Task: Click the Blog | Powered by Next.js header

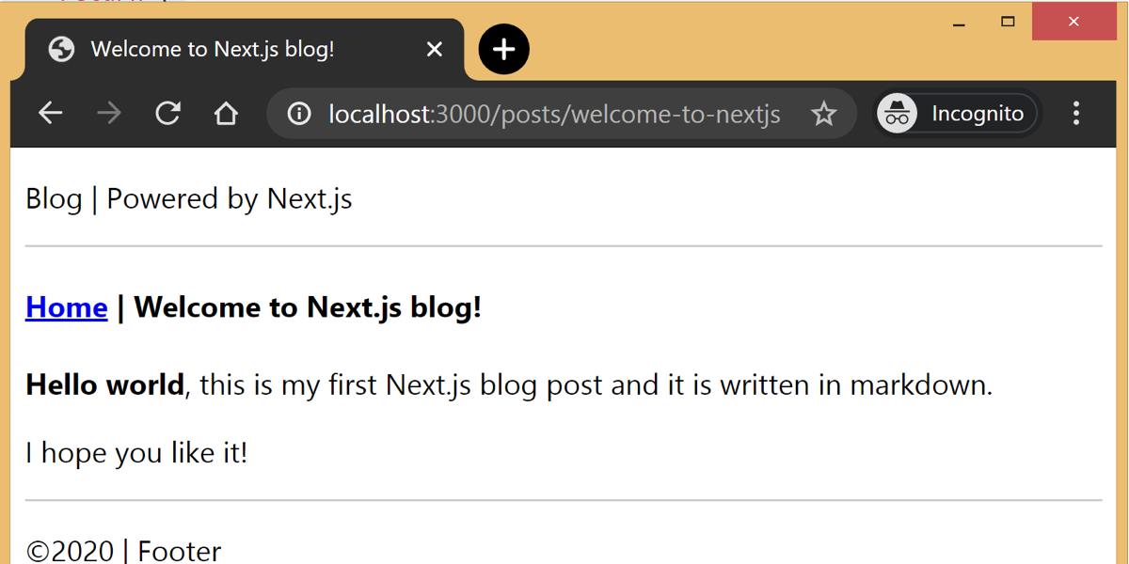Action: click(189, 199)
